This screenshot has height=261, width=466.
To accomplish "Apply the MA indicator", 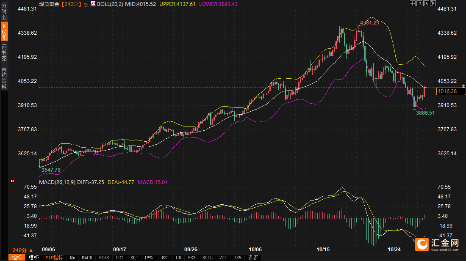I will (x=73, y=258).
